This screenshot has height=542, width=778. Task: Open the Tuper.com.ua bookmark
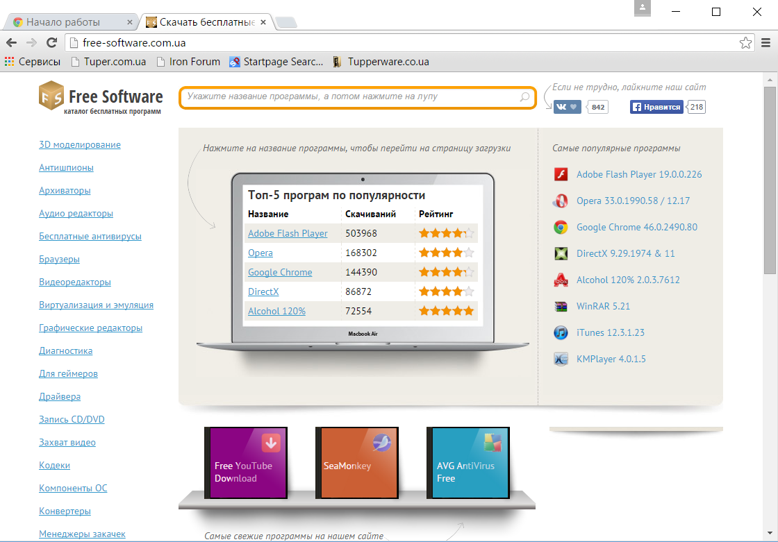[x=108, y=62]
